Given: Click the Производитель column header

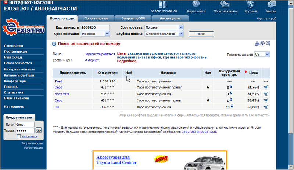Looking at the screenshot, I should (72, 73).
